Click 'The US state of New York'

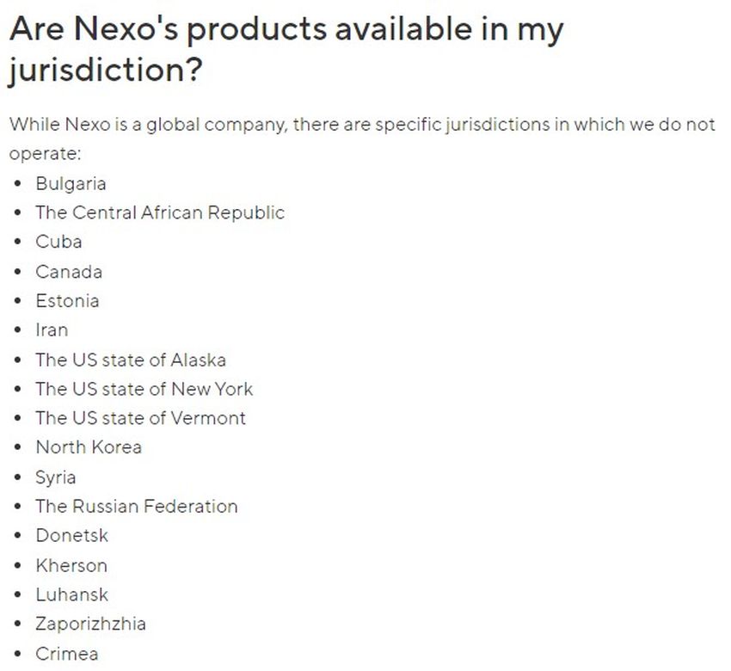click(144, 389)
